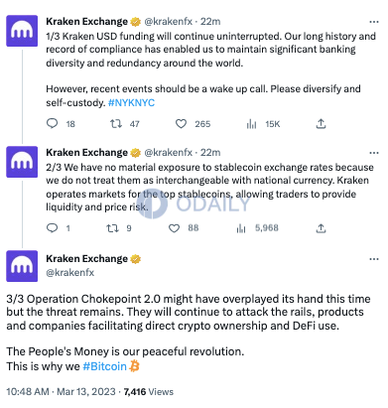The height and width of the screenshot is (408, 388).
Task: Click Kraken avatar on the first tweet
Action: tap(22, 31)
